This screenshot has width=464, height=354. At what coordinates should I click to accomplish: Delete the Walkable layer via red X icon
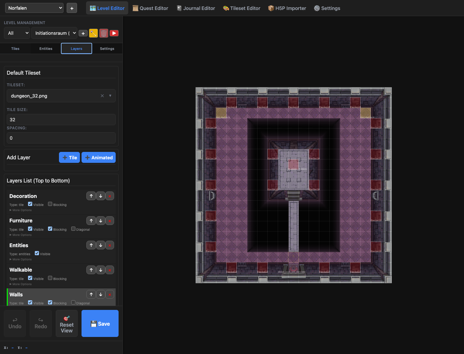[110, 270]
